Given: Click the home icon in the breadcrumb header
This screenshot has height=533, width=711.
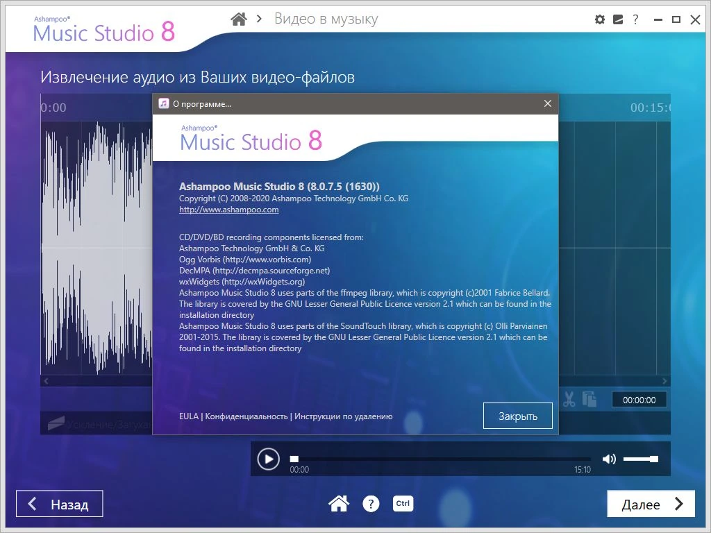Looking at the screenshot, I should [x=239, y=19].
